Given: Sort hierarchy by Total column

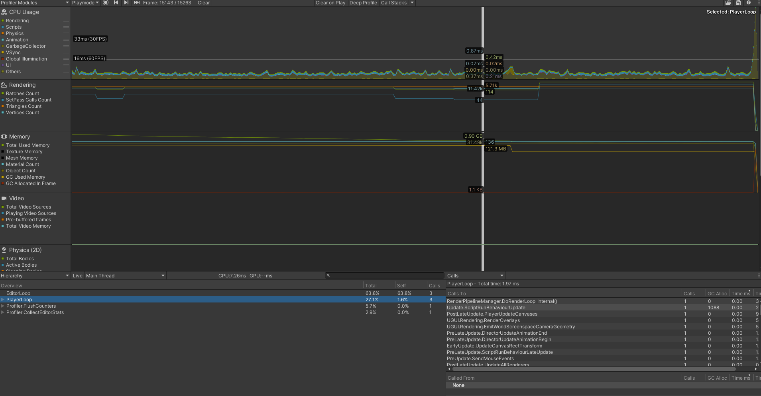Looking at the screenshot, I should [x=379, y=285].
